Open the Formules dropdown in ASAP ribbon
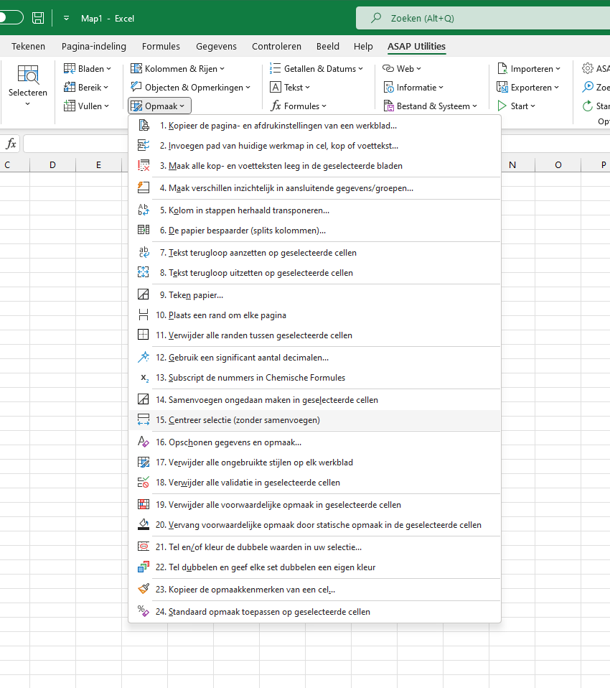Screen dimensions: 610x688 pos(299,106)
